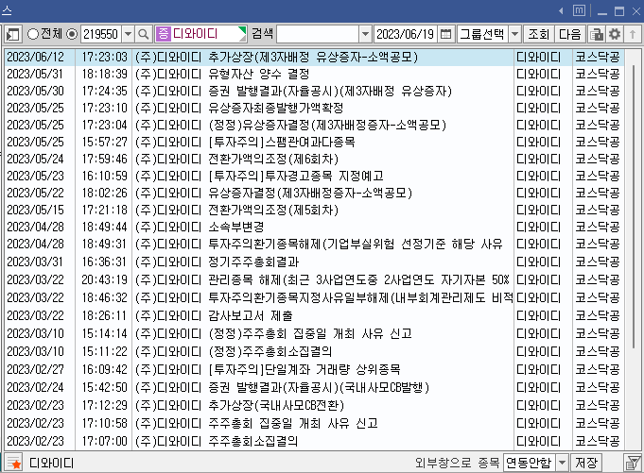Select the 전체 radio button

pos(32,34)
